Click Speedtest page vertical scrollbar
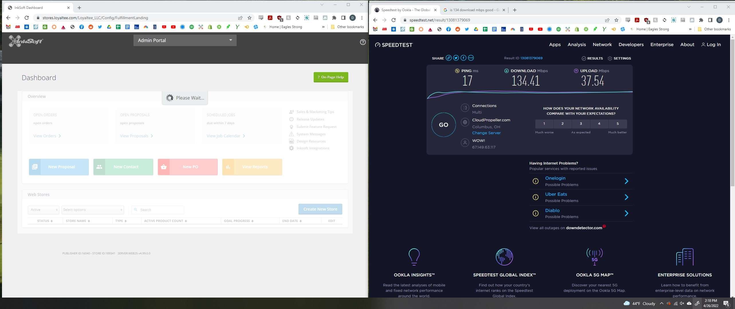This screenshot has height=309, width=735. click(x=732, y=113)
